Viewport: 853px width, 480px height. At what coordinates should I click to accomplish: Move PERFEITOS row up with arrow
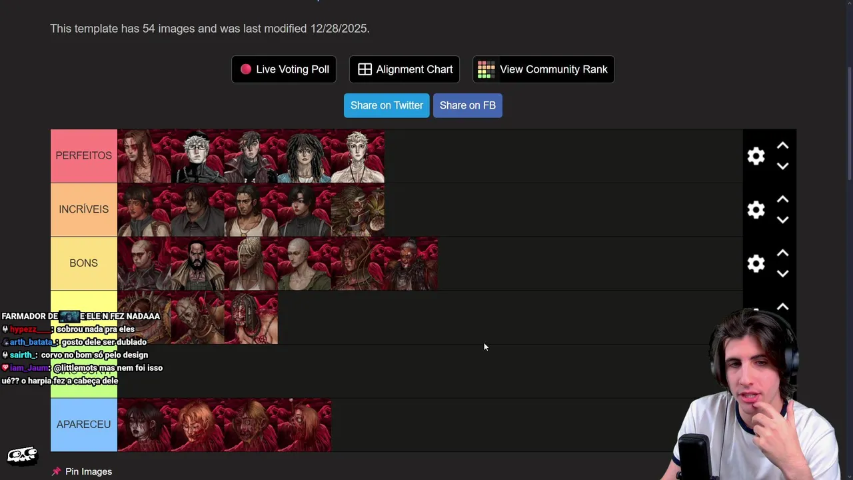(783, 145)
